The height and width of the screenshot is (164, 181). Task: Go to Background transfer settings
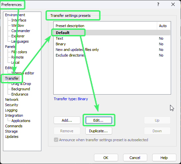click(21, 89)
